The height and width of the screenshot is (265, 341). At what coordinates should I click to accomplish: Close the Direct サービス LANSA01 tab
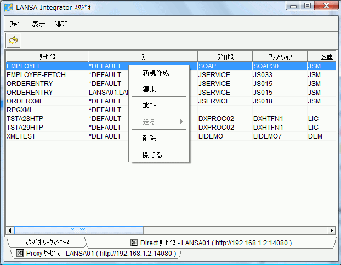[134, 243]
